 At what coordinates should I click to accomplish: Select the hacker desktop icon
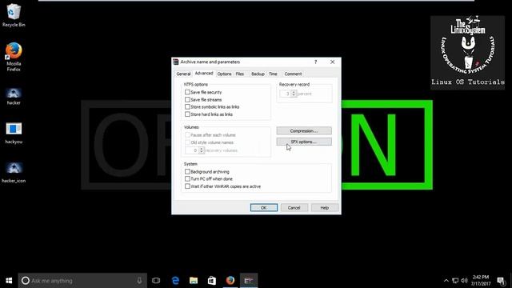(x=14, y=96)
